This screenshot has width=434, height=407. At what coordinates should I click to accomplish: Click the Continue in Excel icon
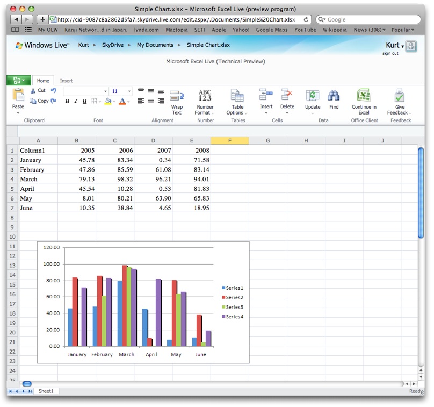point(364,95)
